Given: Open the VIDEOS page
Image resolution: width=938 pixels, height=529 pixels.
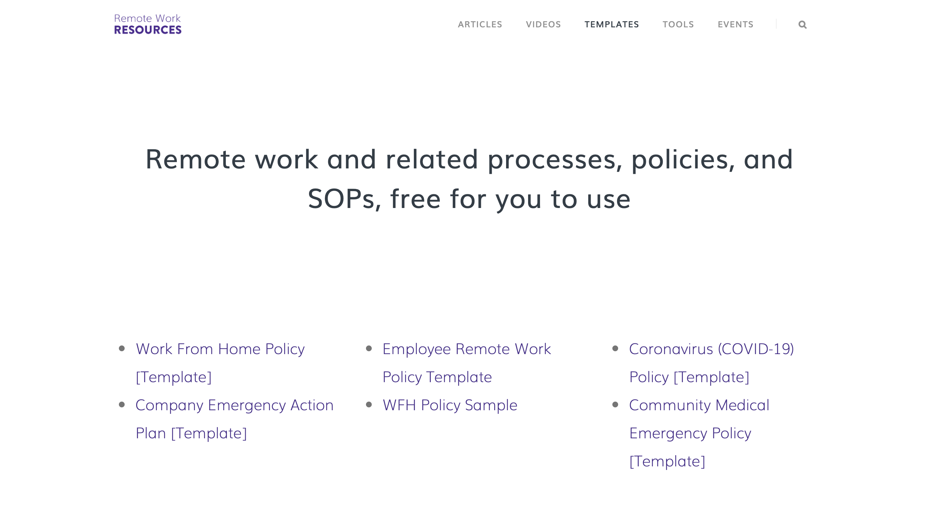Looking at the screenshot, I should pos(543,24).
